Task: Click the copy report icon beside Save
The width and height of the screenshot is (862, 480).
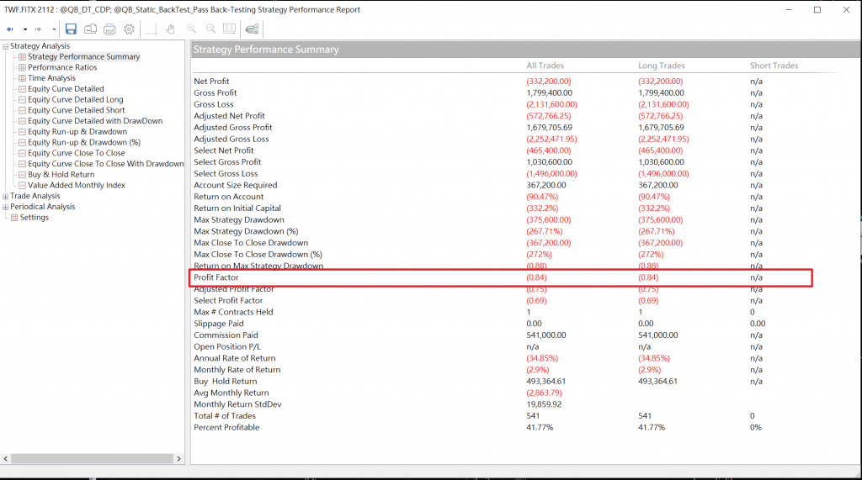Action: 90,29
